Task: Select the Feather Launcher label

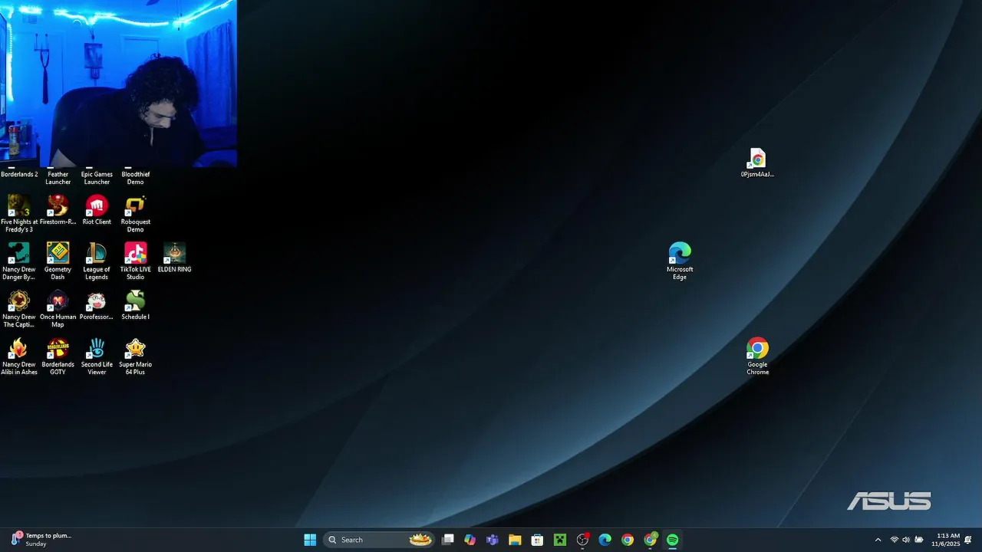Action: 58,178
